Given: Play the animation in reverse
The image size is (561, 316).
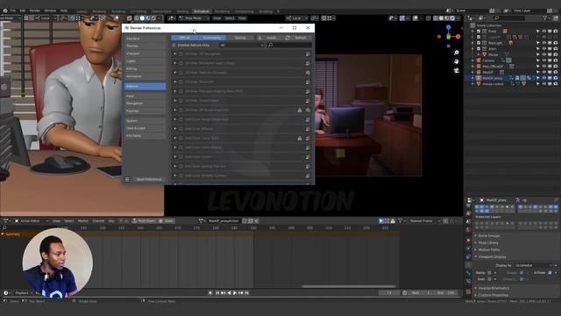Looking at the screenshot, I should tap(229, 292).
